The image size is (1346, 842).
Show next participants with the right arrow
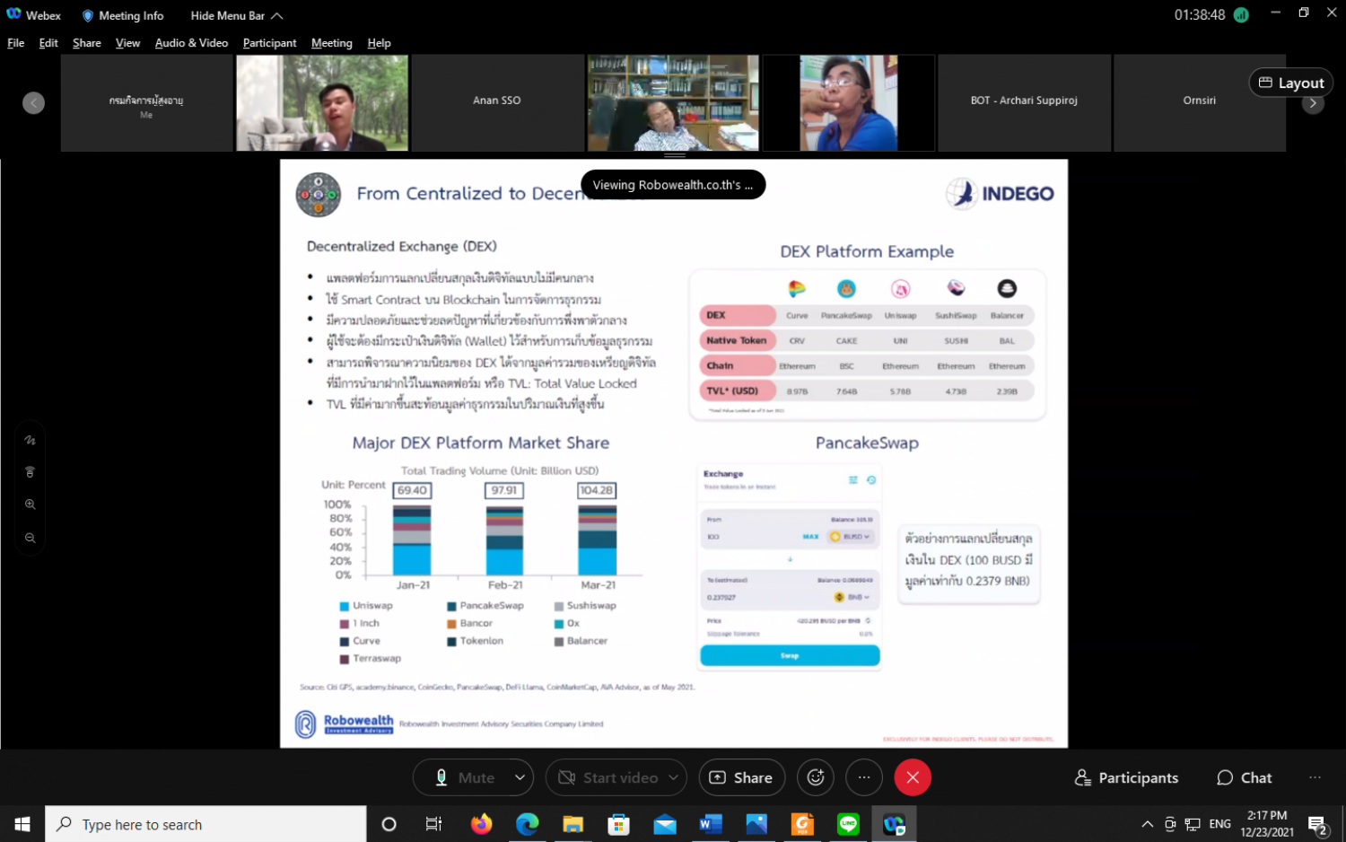coord(1313,103)
